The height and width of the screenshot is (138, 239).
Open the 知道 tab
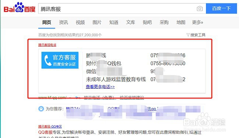coord(114,22)
